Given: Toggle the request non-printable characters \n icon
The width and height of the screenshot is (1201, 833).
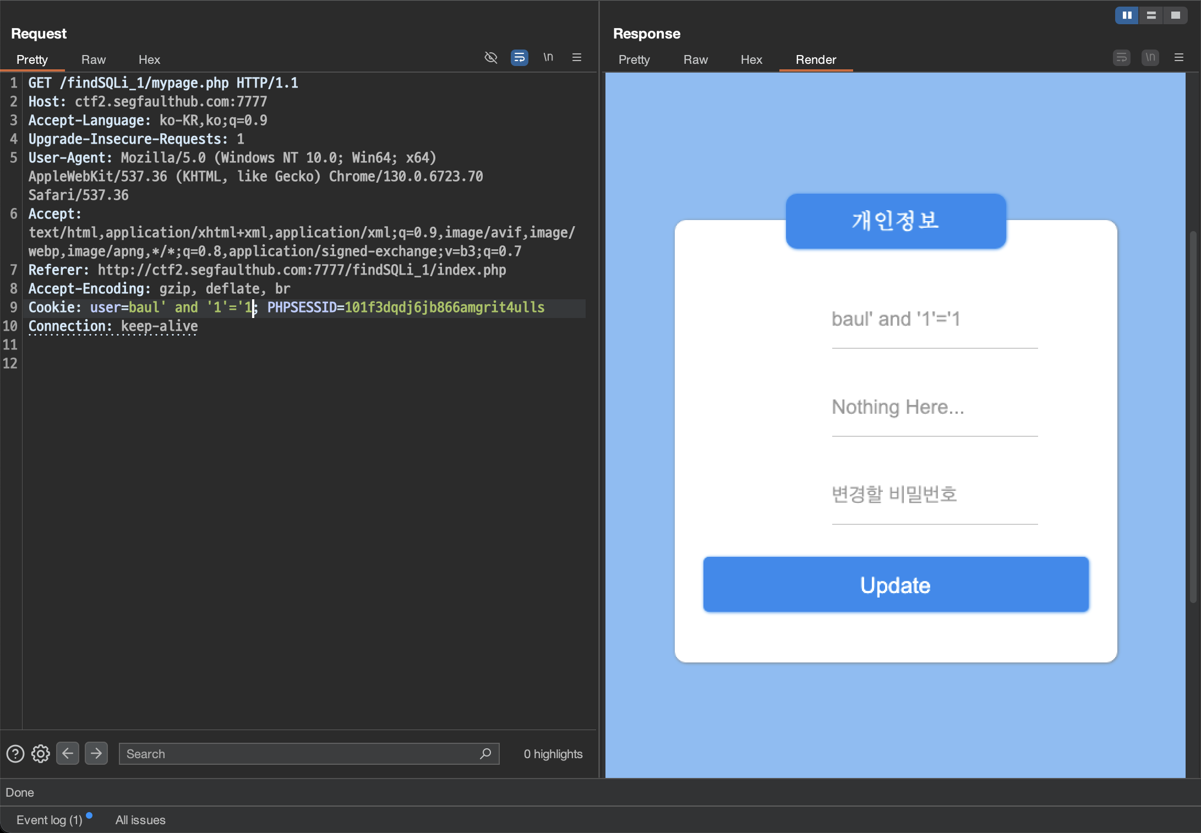Looking at the screenshot, I should [x=548, y=57].
